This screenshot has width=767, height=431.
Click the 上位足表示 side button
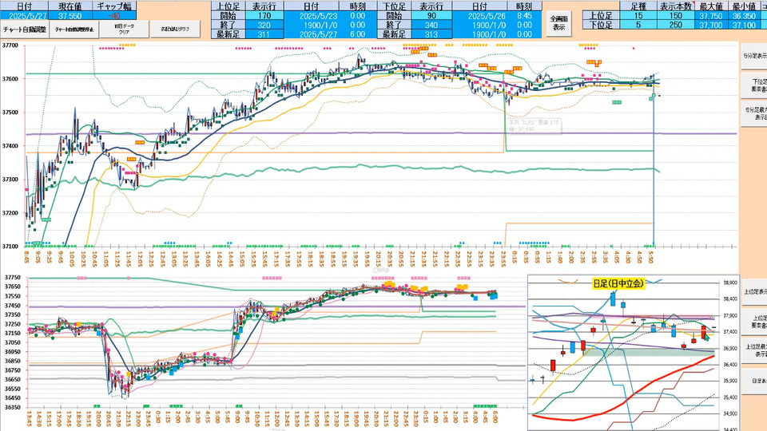[753, 292]
